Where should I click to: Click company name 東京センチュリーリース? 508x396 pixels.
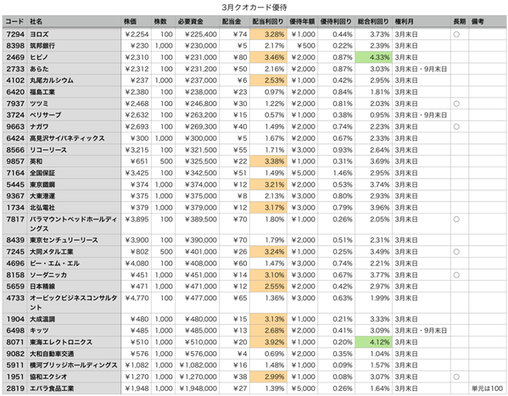(64, 240)
